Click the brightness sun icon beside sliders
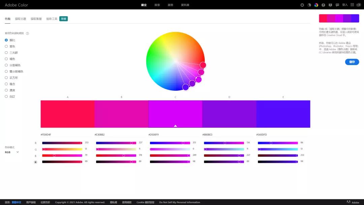The width and height of the screenshot is (364, 205). tap(35, 162)
